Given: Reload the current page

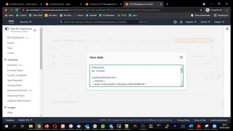Looking at the screenshot, I should click(17, 10).
